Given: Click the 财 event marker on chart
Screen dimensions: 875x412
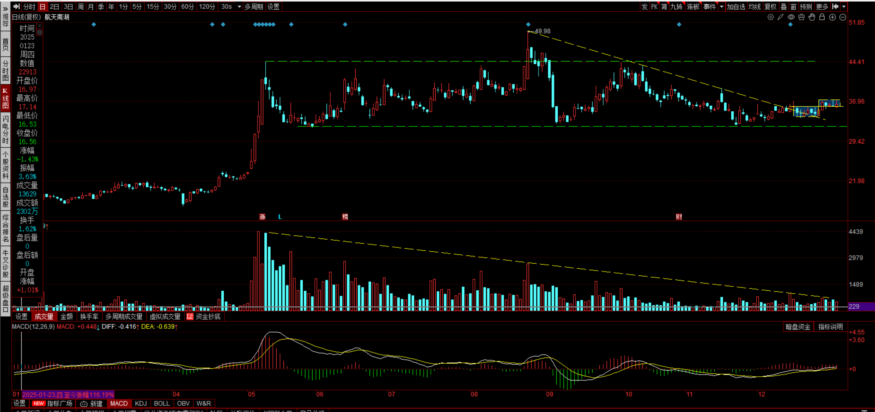Looking at the screenshot, I should pos(679,217).
